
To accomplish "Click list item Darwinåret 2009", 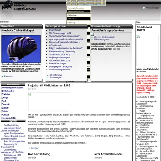I will point(147,151).
